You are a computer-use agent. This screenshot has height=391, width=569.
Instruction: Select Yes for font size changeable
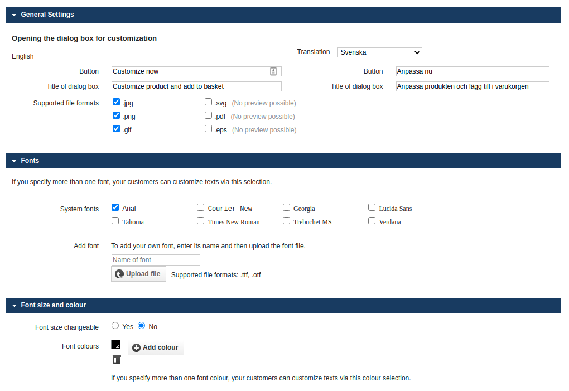(115, 326)
